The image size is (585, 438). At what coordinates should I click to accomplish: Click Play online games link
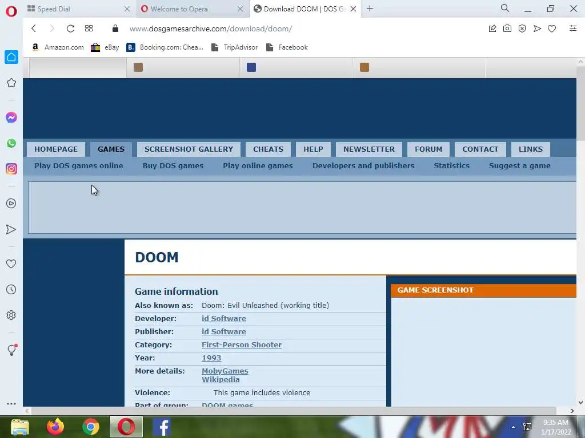tap(258, 166)
